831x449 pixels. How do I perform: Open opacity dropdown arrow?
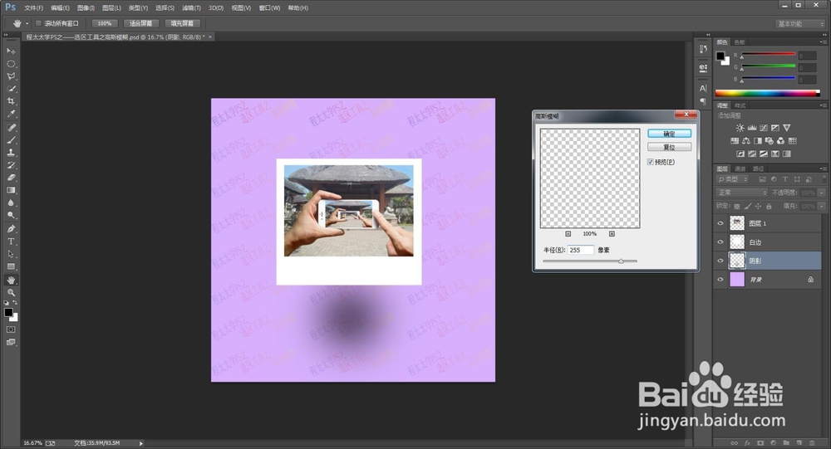coord(822,193)
